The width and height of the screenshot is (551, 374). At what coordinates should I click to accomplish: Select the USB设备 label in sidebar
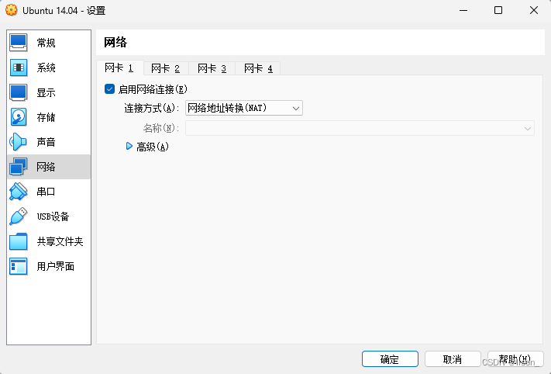[53, 216]
